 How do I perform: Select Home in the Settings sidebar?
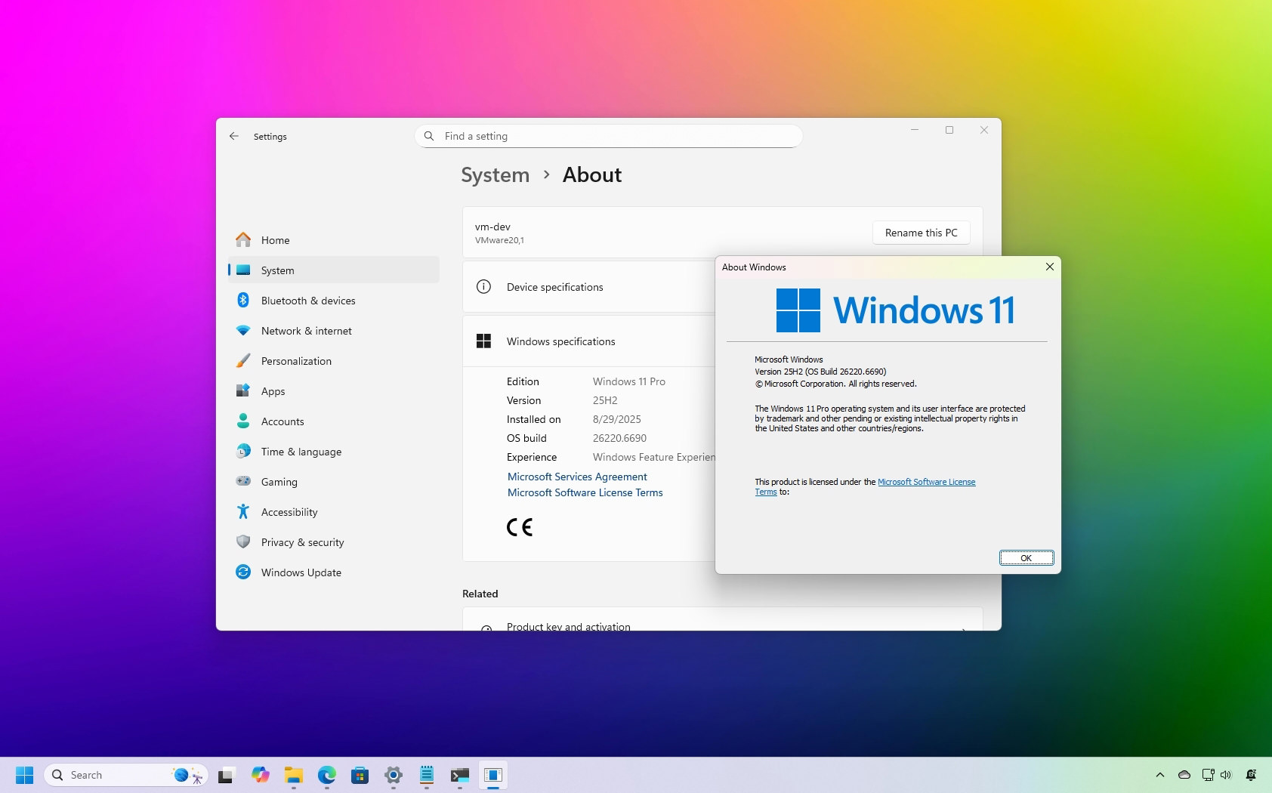pos(275,240)
